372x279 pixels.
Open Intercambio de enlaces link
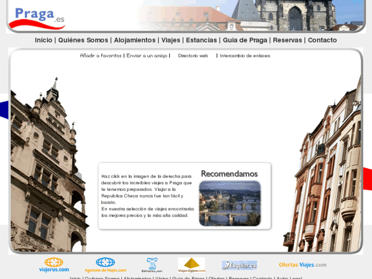coord(245,56)
